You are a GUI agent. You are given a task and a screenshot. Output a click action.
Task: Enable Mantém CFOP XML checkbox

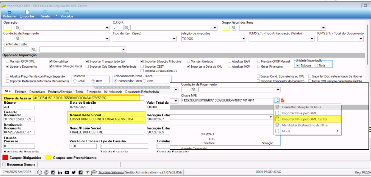(8, 62)
